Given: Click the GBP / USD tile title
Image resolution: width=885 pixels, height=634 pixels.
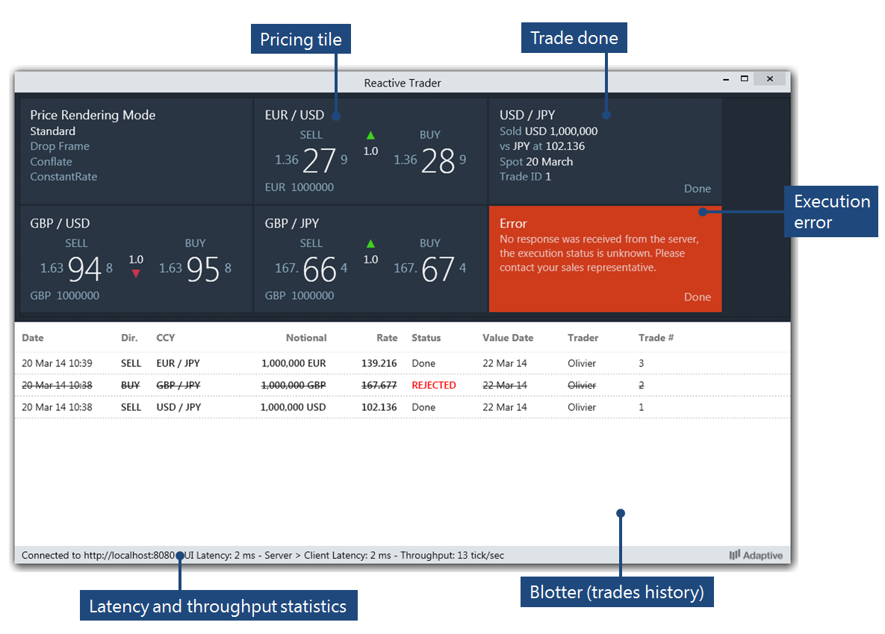Looking at the screenshot, I should tap(60, 224).
